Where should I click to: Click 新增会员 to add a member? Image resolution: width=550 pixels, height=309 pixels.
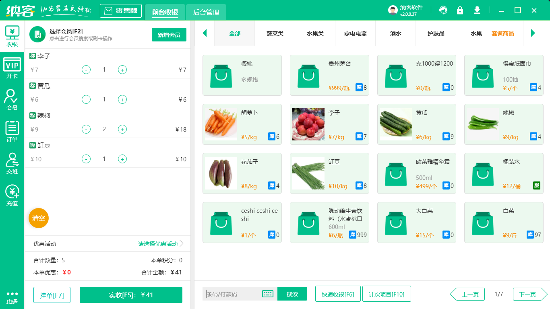pyautogui.click(x=169, y=35)
